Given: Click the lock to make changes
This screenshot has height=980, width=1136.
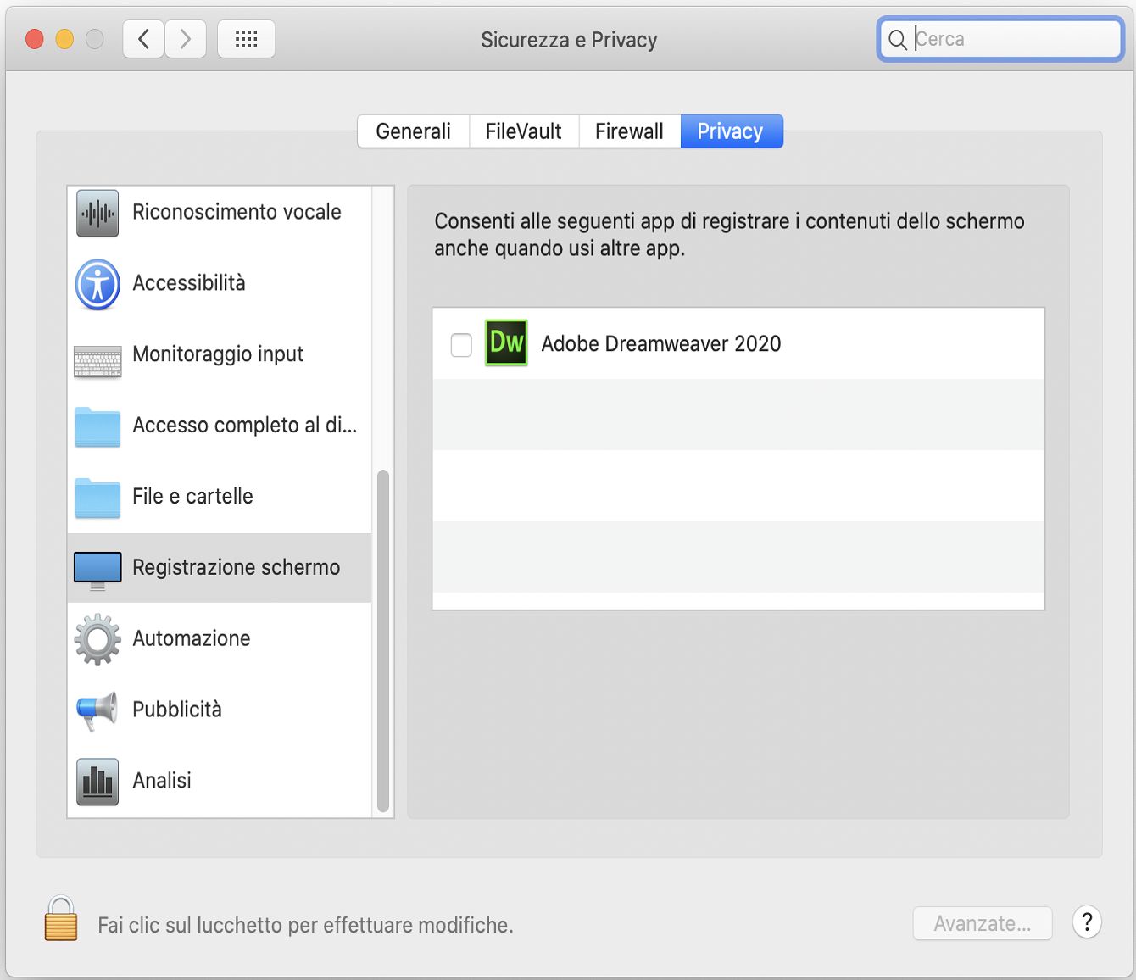Looking at the screenshot, I should coord(59,923).
